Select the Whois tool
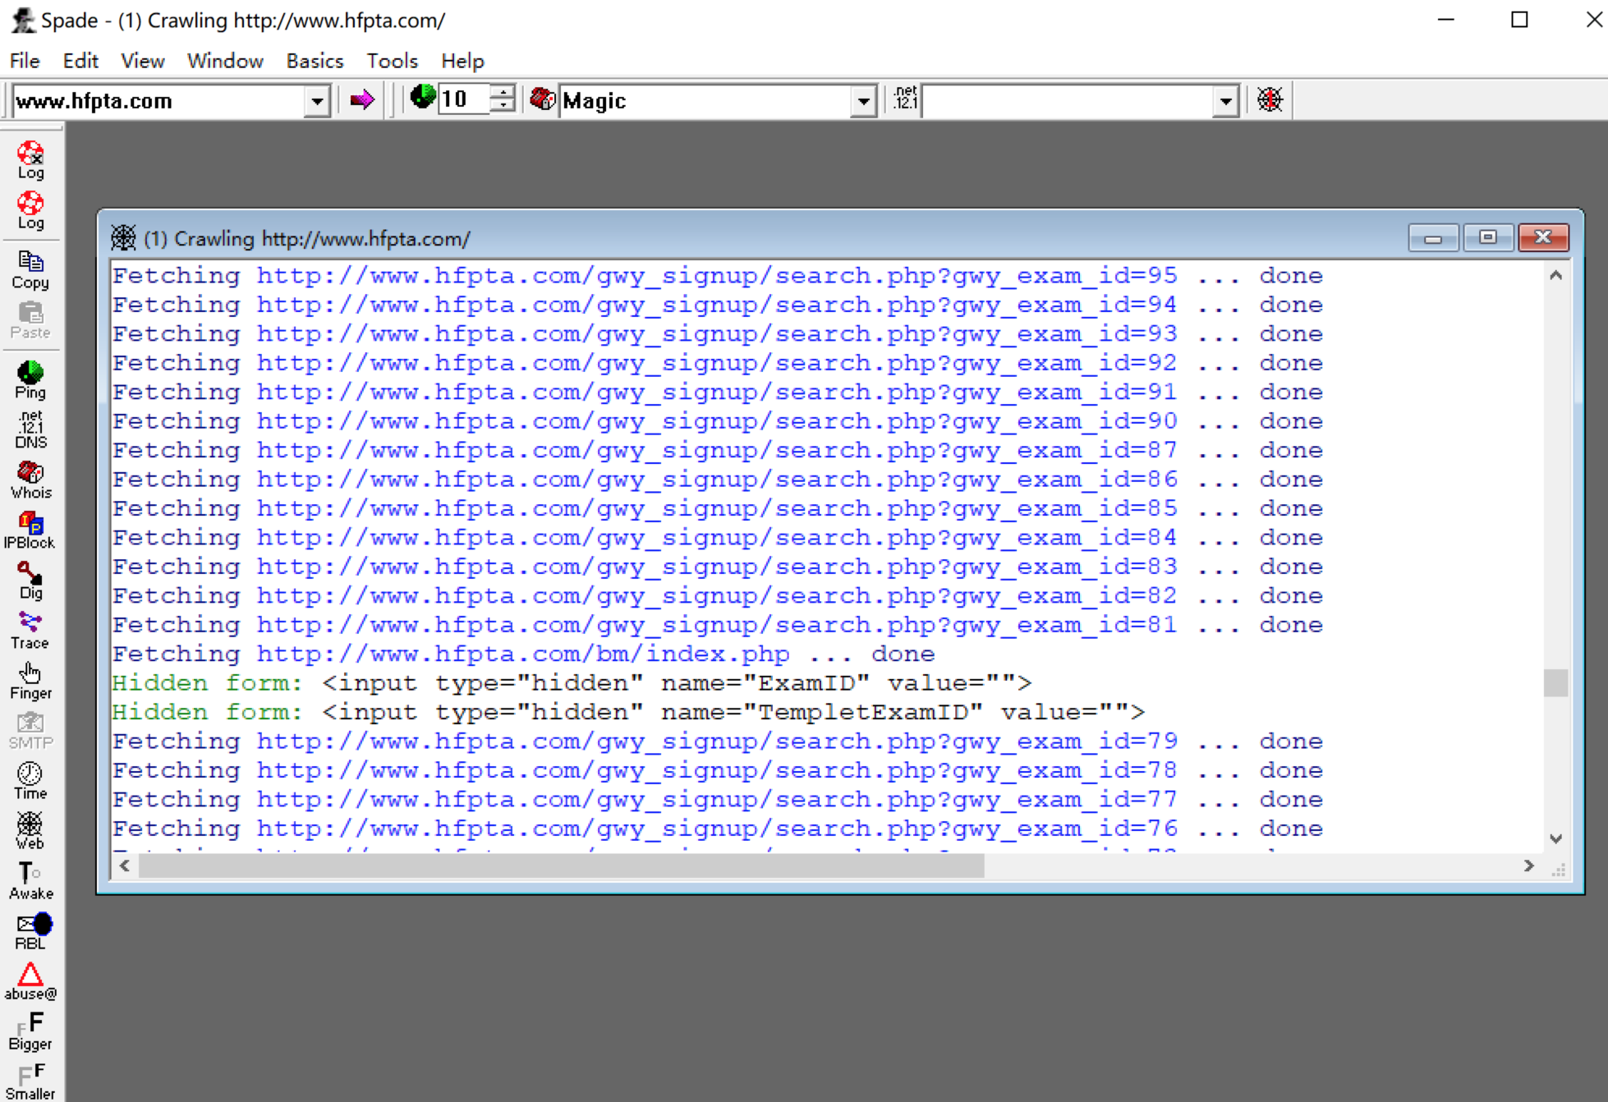Screen dimensions: 1608x1102 click(x=30, y=480)
